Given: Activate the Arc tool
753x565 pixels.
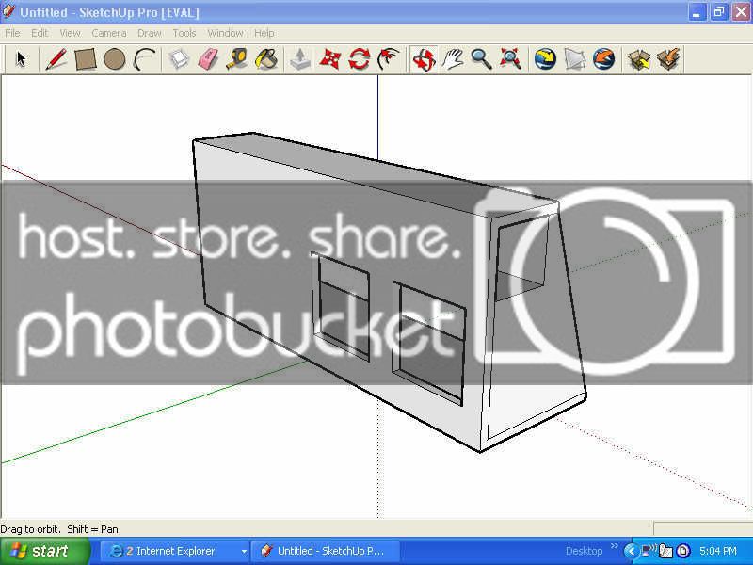Looking at the screenshot, I should coord(144,59).
